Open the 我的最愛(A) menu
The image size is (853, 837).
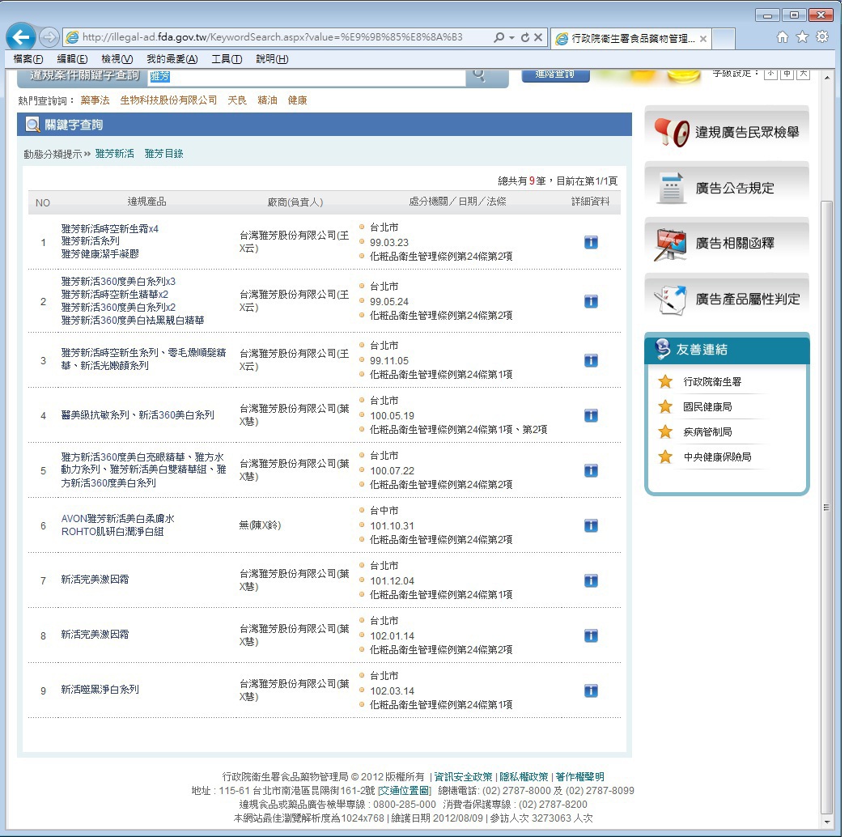click(172, 59)
